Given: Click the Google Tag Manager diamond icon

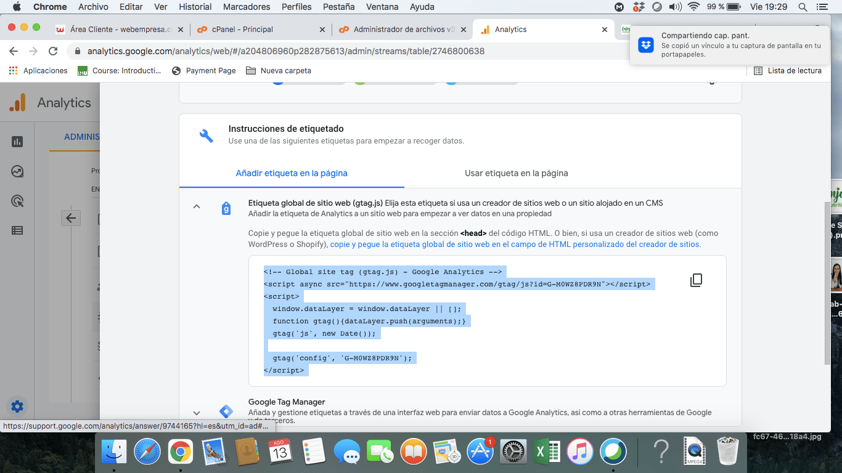Looking at the screenshot, I should pyautogui.click(x=226, y=411).
